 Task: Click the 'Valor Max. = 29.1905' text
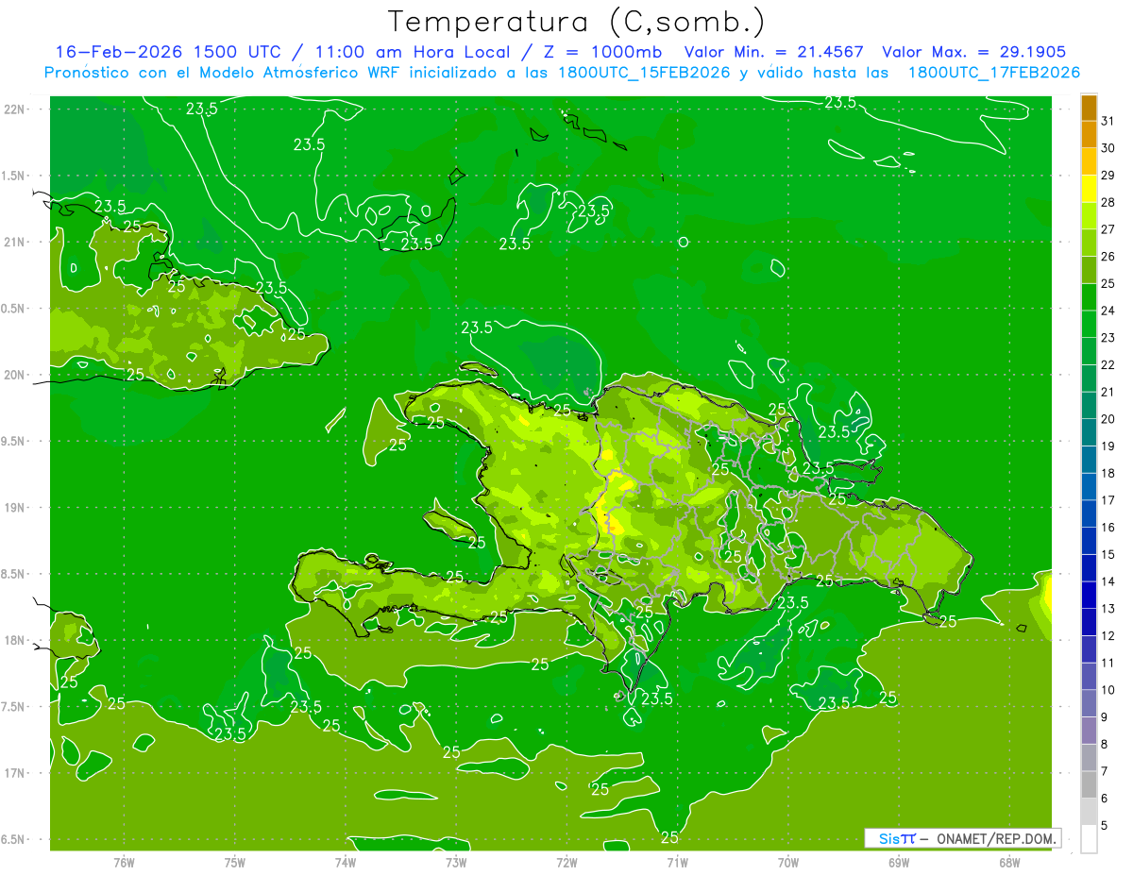[x=973, y=52]
